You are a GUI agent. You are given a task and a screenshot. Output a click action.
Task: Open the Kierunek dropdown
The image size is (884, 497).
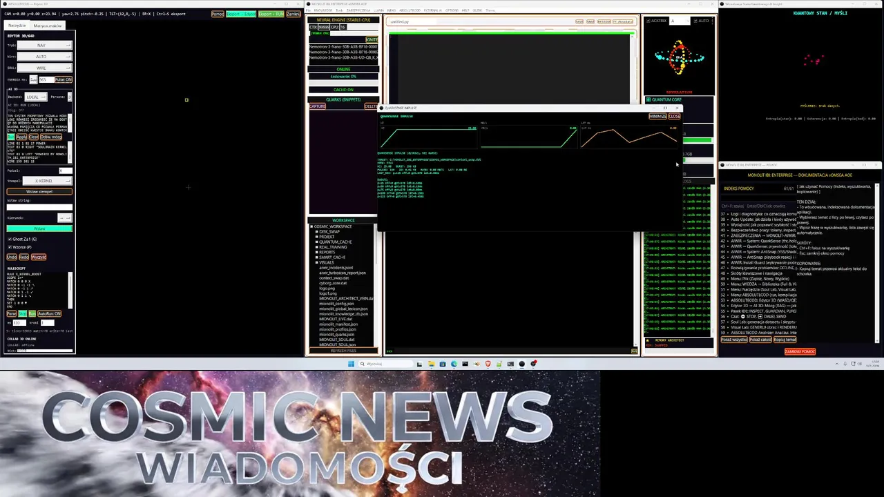(x=64, y=217)
